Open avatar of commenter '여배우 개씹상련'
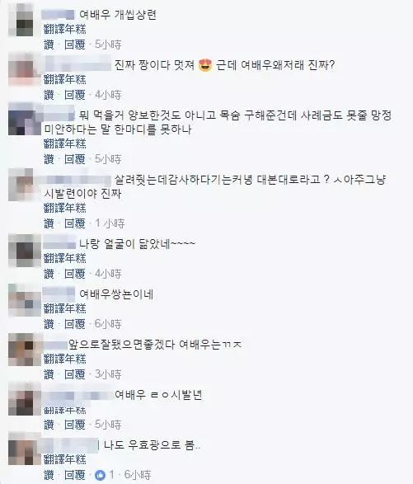 [21, 20]
